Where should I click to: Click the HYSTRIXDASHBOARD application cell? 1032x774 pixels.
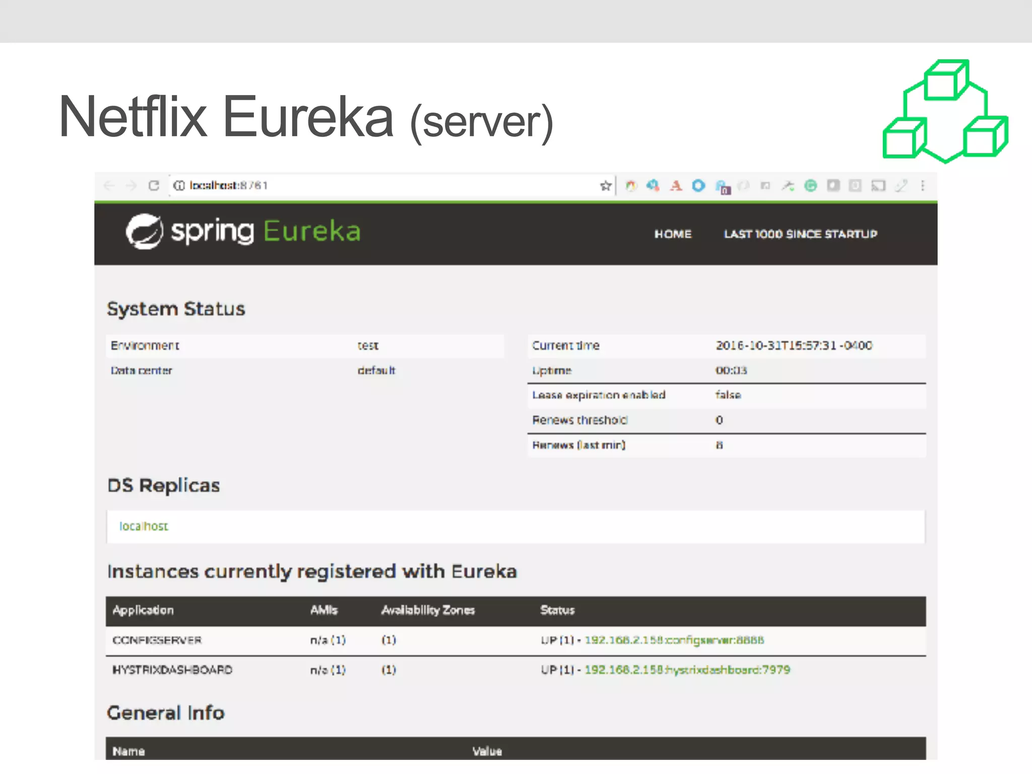pyautogui.click(x=172, y=670)
